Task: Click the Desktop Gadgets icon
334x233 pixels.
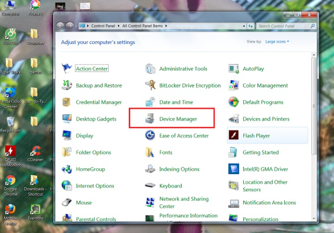Action: coord(67,118)
